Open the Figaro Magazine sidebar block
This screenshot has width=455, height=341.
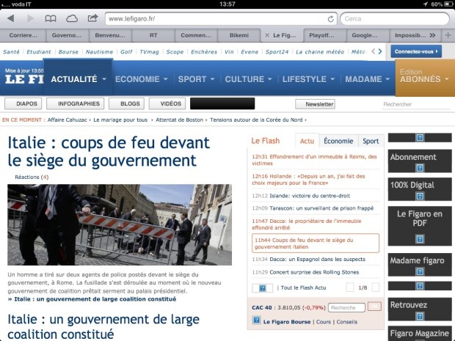[x=420, y=334]
